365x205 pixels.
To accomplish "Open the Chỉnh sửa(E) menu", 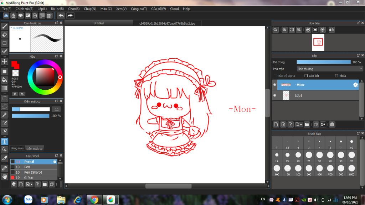I will [24, 9].
